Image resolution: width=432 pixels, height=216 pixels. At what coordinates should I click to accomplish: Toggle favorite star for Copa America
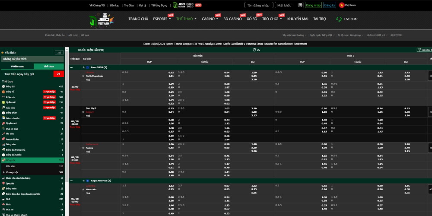(83, 181)
